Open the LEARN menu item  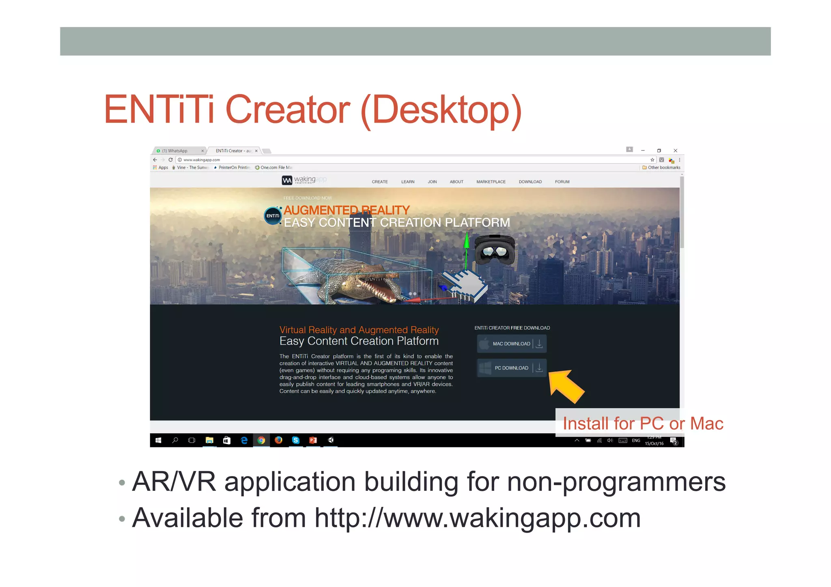(x=408, y=182)
